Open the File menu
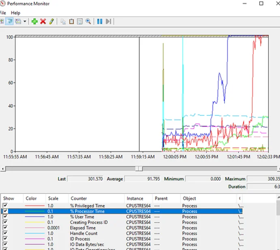280x250 pixels. coord(3,13)
